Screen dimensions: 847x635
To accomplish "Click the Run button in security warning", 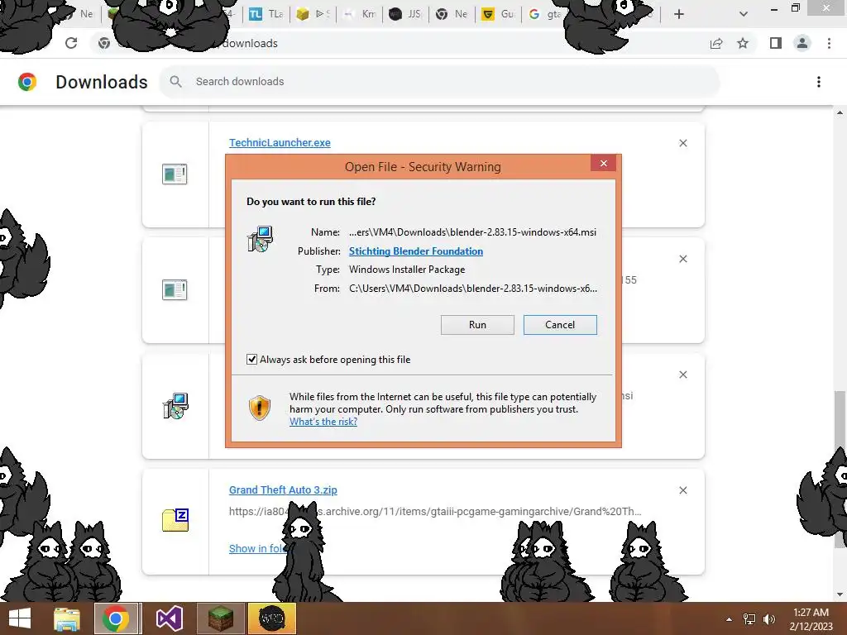I will tap(477, 324).
